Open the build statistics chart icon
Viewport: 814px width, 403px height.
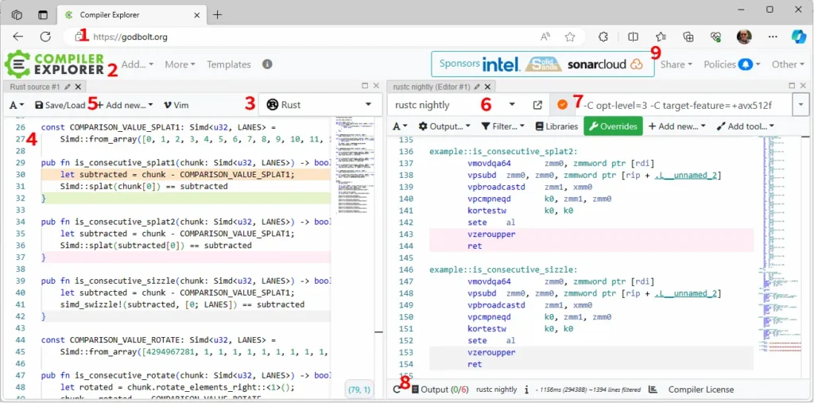(x=653, y=389)
